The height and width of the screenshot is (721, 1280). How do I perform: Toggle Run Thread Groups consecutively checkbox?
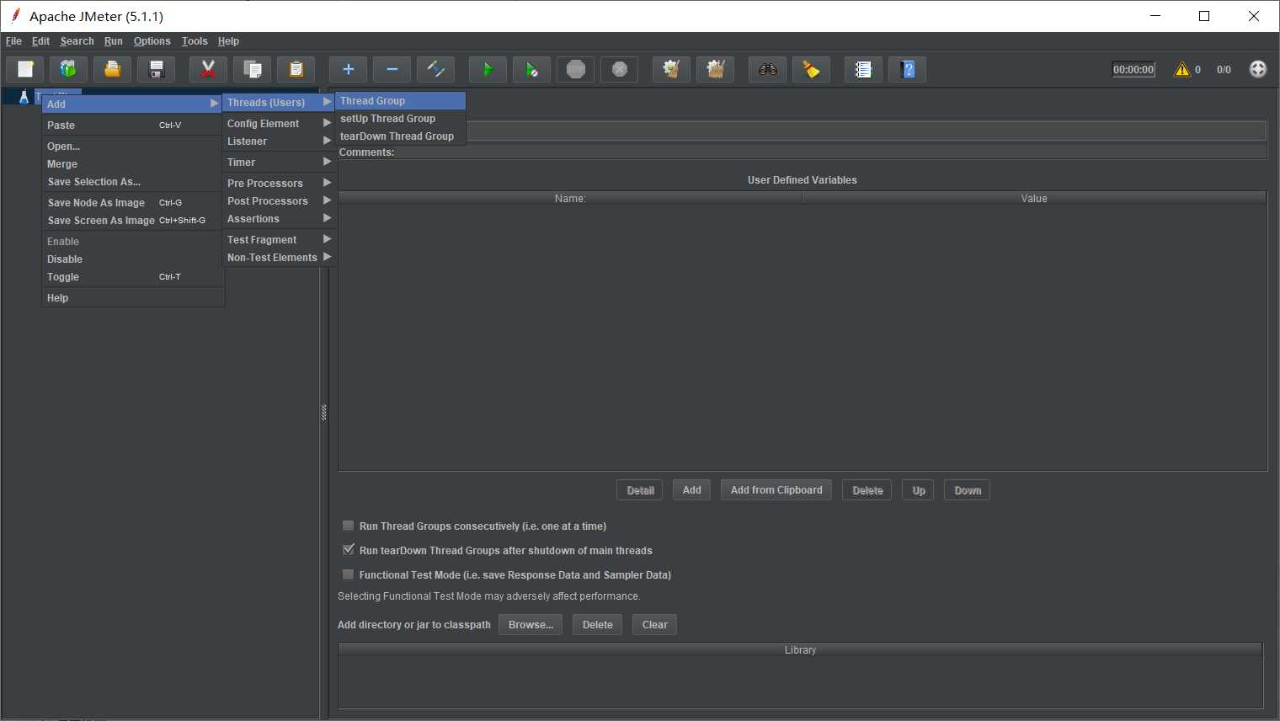tap(348, 526)
